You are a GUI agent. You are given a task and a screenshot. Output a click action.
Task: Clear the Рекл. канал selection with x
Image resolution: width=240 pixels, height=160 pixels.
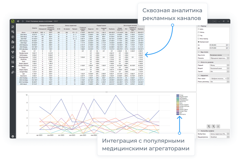[226, 78]
